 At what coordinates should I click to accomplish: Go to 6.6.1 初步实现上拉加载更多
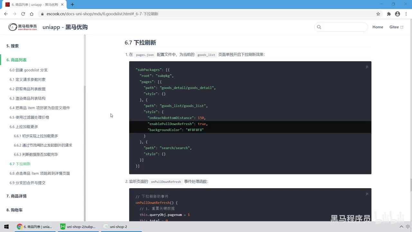36,136
